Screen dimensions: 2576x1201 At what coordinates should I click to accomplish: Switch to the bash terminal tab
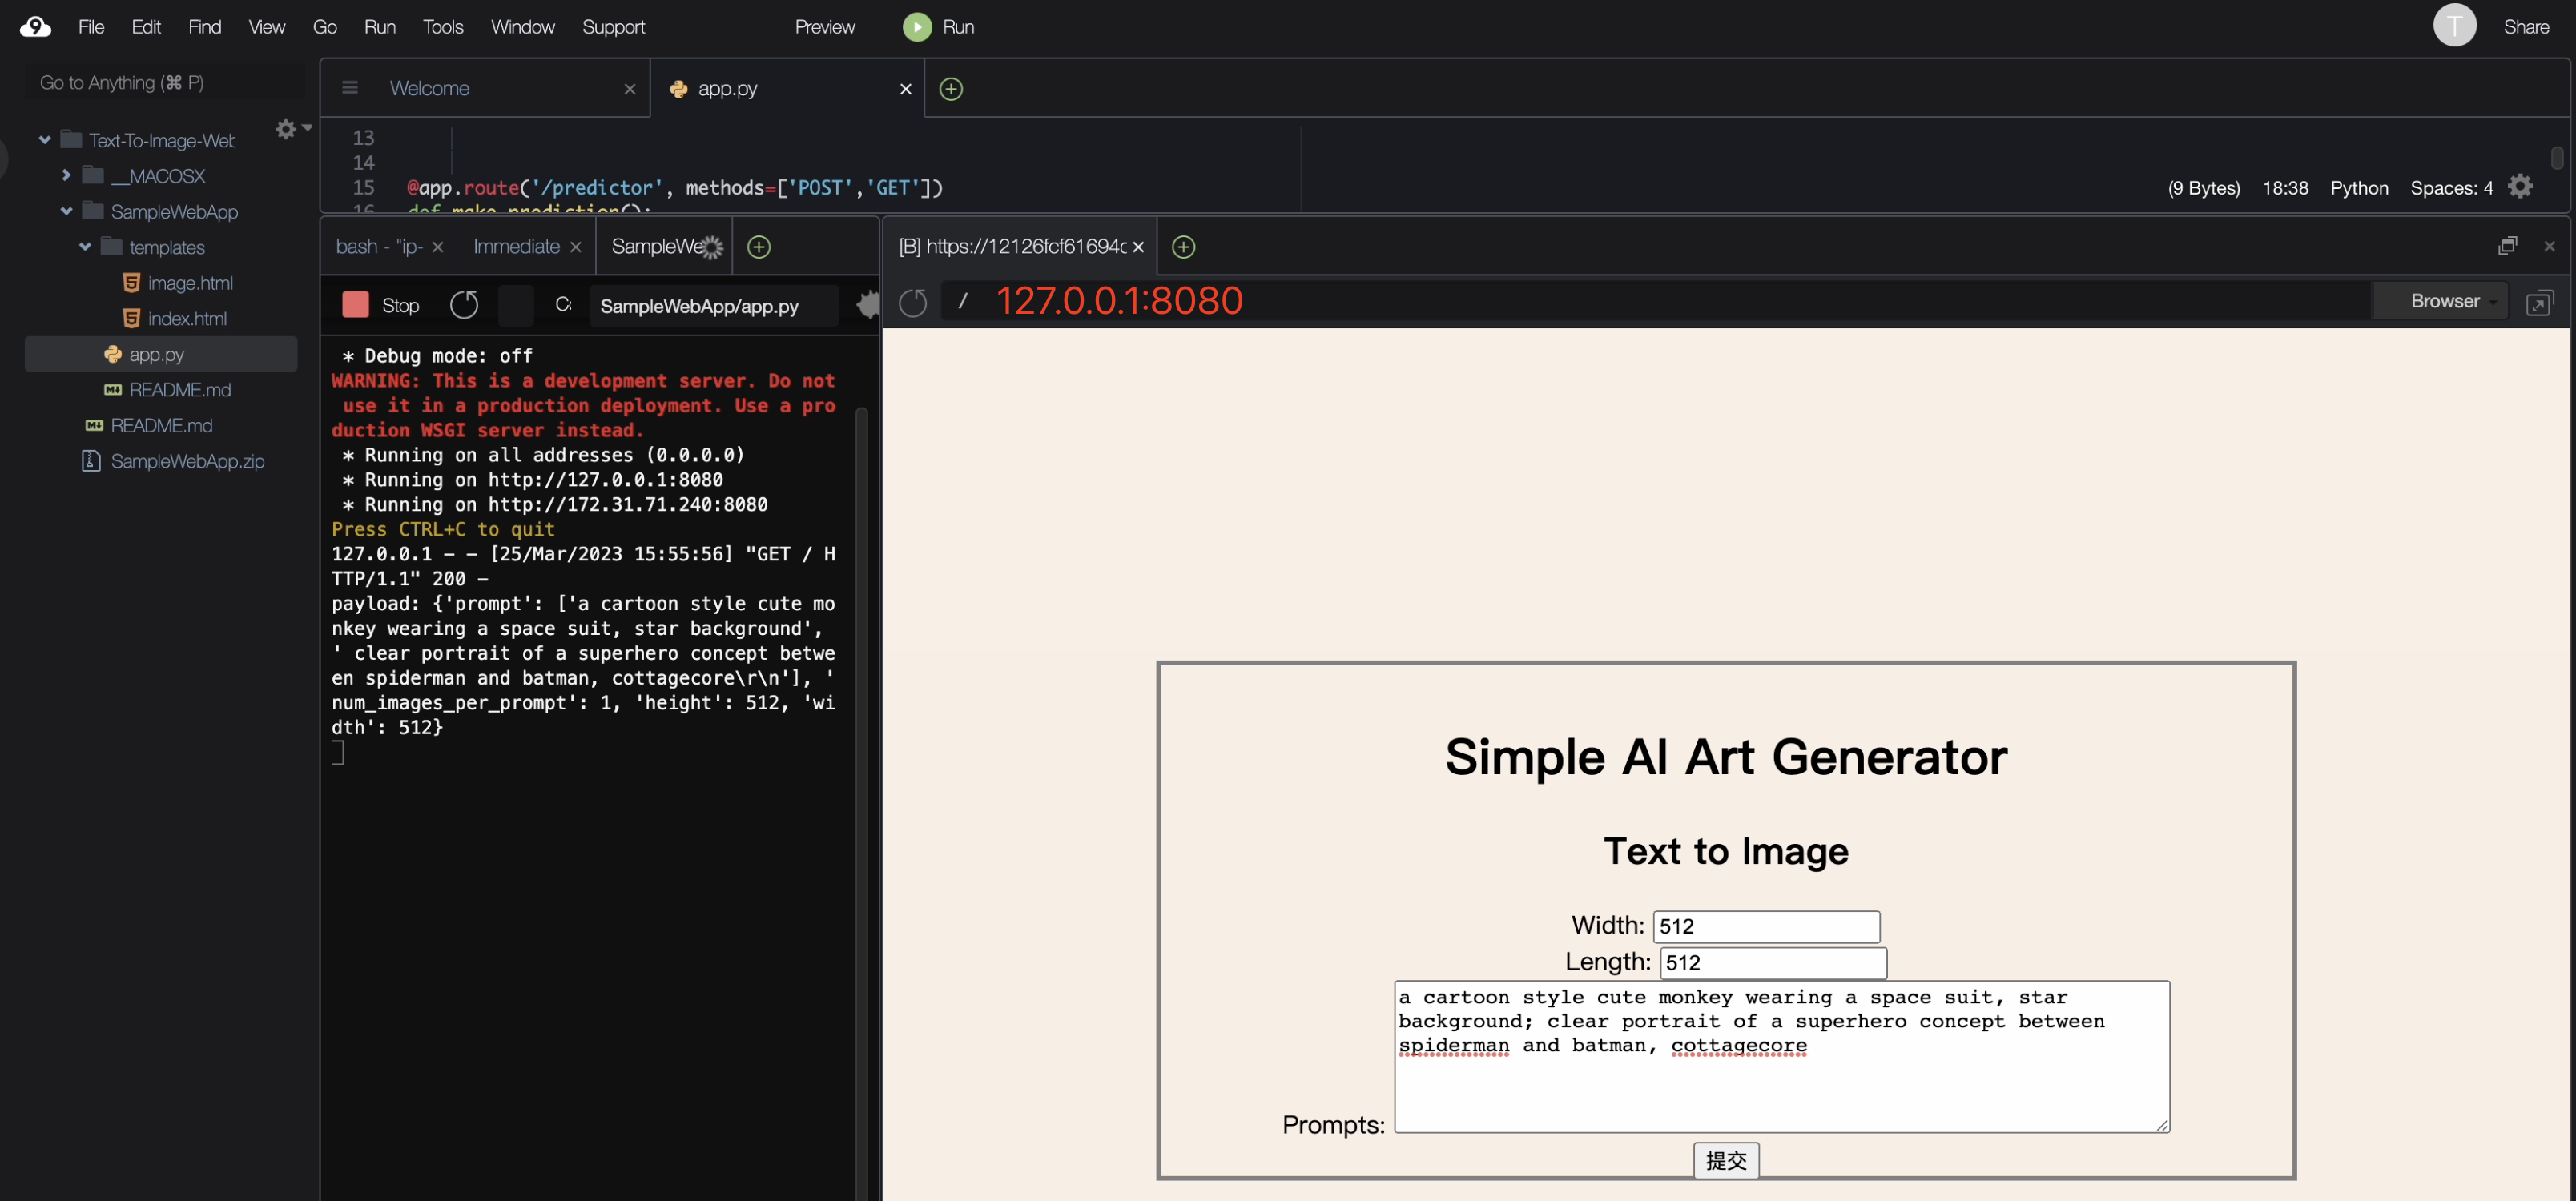(379, 247)
